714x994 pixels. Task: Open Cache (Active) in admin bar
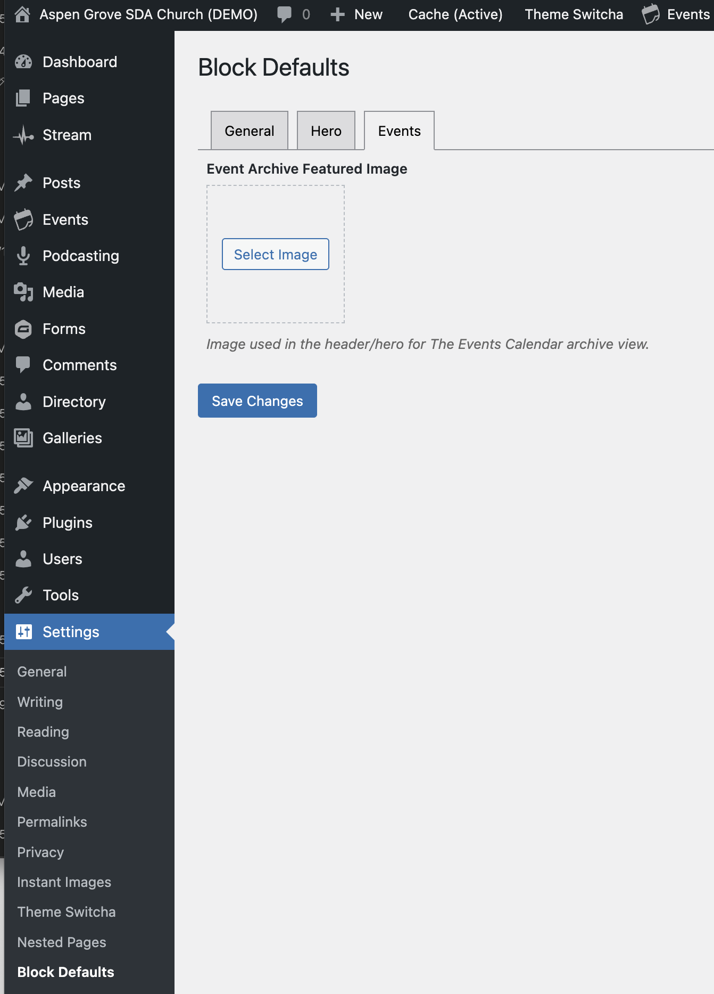pos(455,14)
